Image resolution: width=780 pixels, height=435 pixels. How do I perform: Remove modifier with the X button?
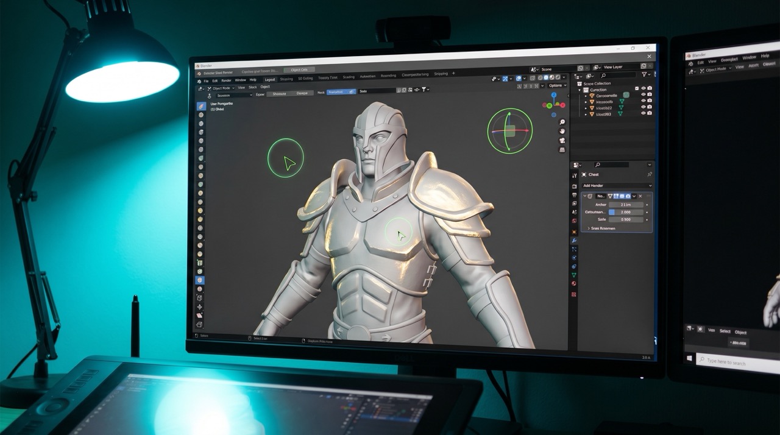[640, 196]
